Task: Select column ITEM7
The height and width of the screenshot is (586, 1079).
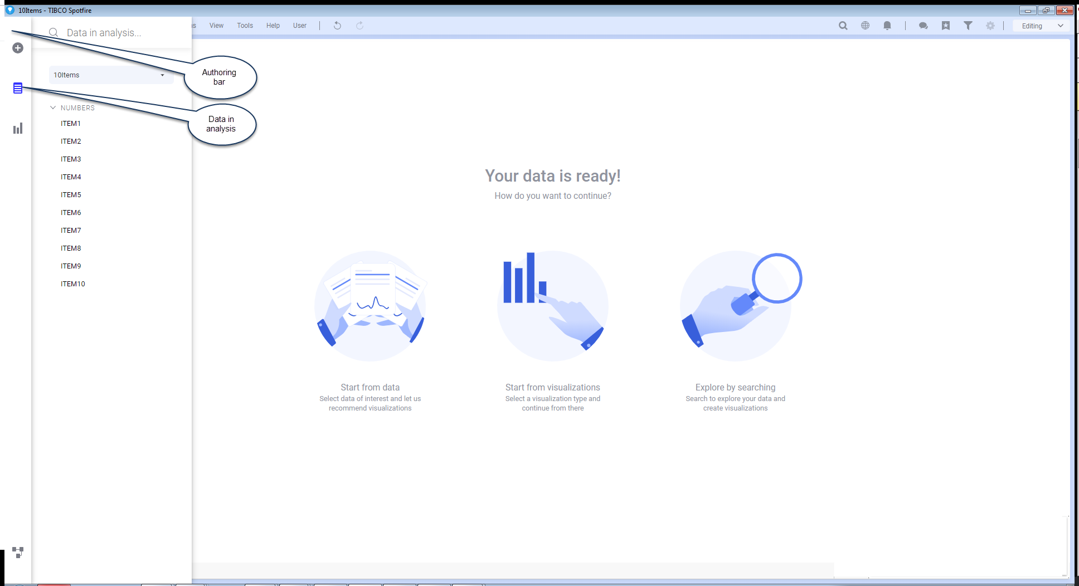Action: point(71,231)
